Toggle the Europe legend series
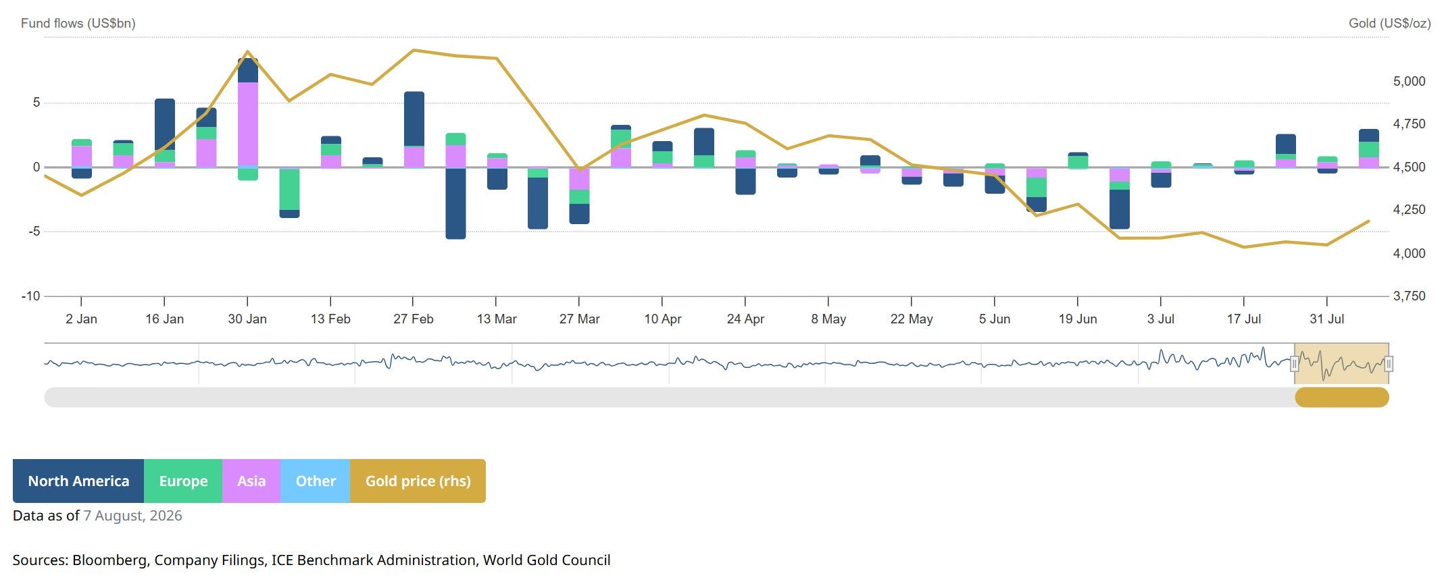 [x=183, y=481]
